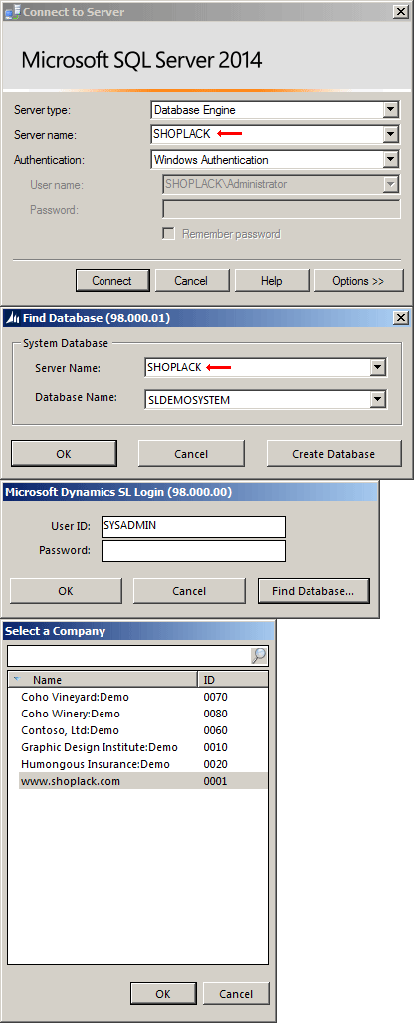Viewport: 414px width, 1023px height.
Task: Click the magnifier search icon in Select a Company
Action: pos(258,656)
